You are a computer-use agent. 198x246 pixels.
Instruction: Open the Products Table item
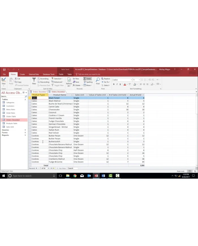pos(12,123)
